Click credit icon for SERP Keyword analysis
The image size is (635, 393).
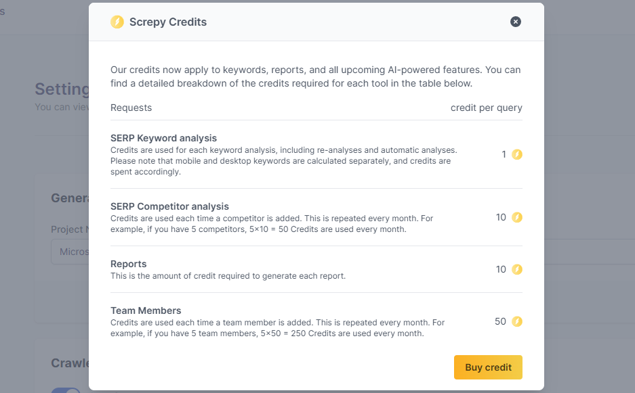coord(517,154)
